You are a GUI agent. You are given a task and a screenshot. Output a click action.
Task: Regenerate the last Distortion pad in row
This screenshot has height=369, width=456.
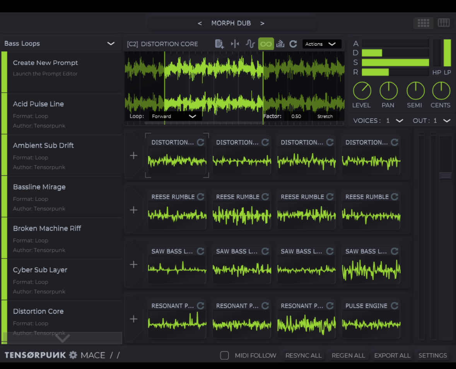coord(395,142)
